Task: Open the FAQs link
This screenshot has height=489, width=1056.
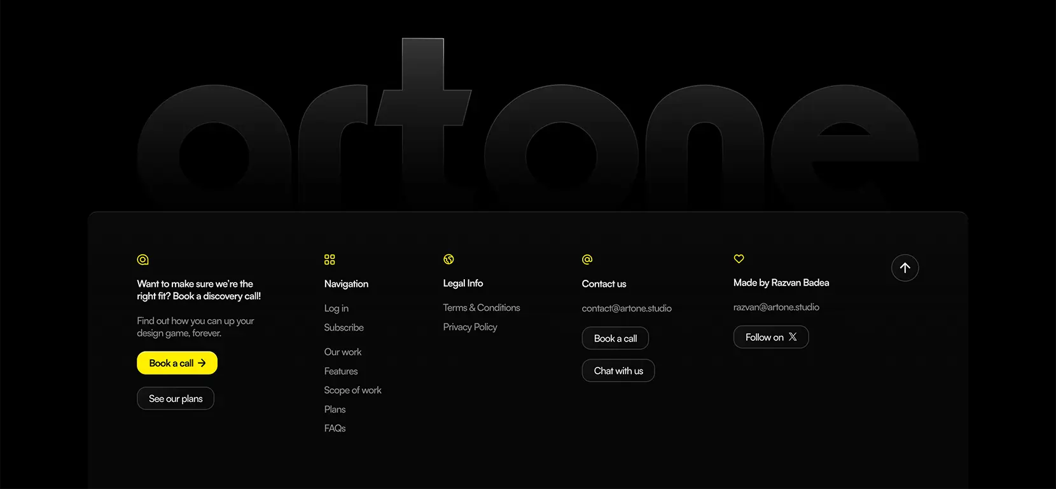Action: [x=335, y=429]
